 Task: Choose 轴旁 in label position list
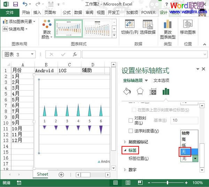point(189,133)
